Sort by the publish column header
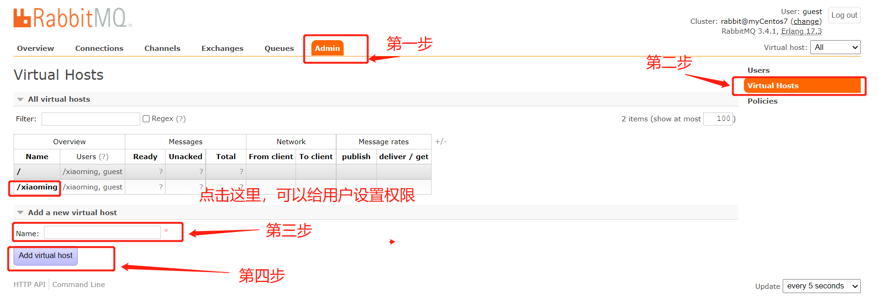This screenshot has width=879, height=301. [x=356, y=156]
